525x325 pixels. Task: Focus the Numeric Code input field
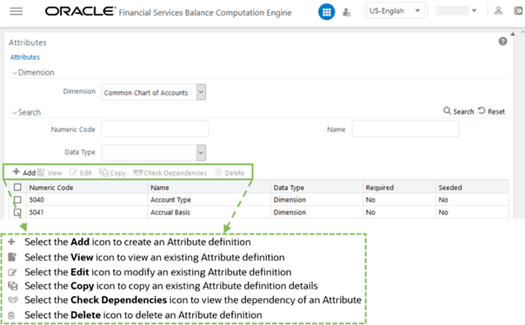(155, 129)
